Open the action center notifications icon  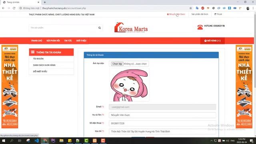click(252, 141)
